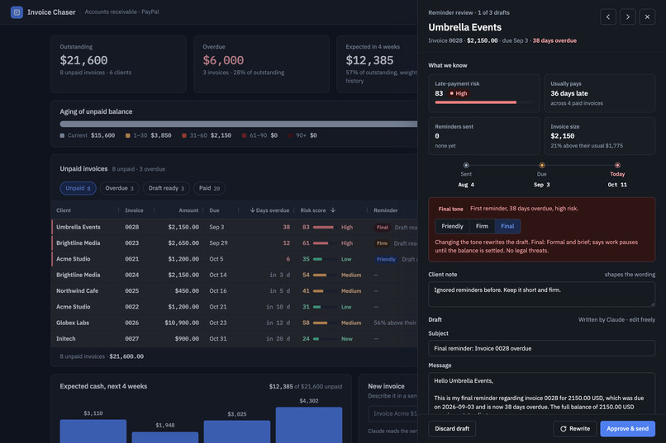Click the Subject input field
The width and height of the screenshot is (666, 443).
pos(541,348)
